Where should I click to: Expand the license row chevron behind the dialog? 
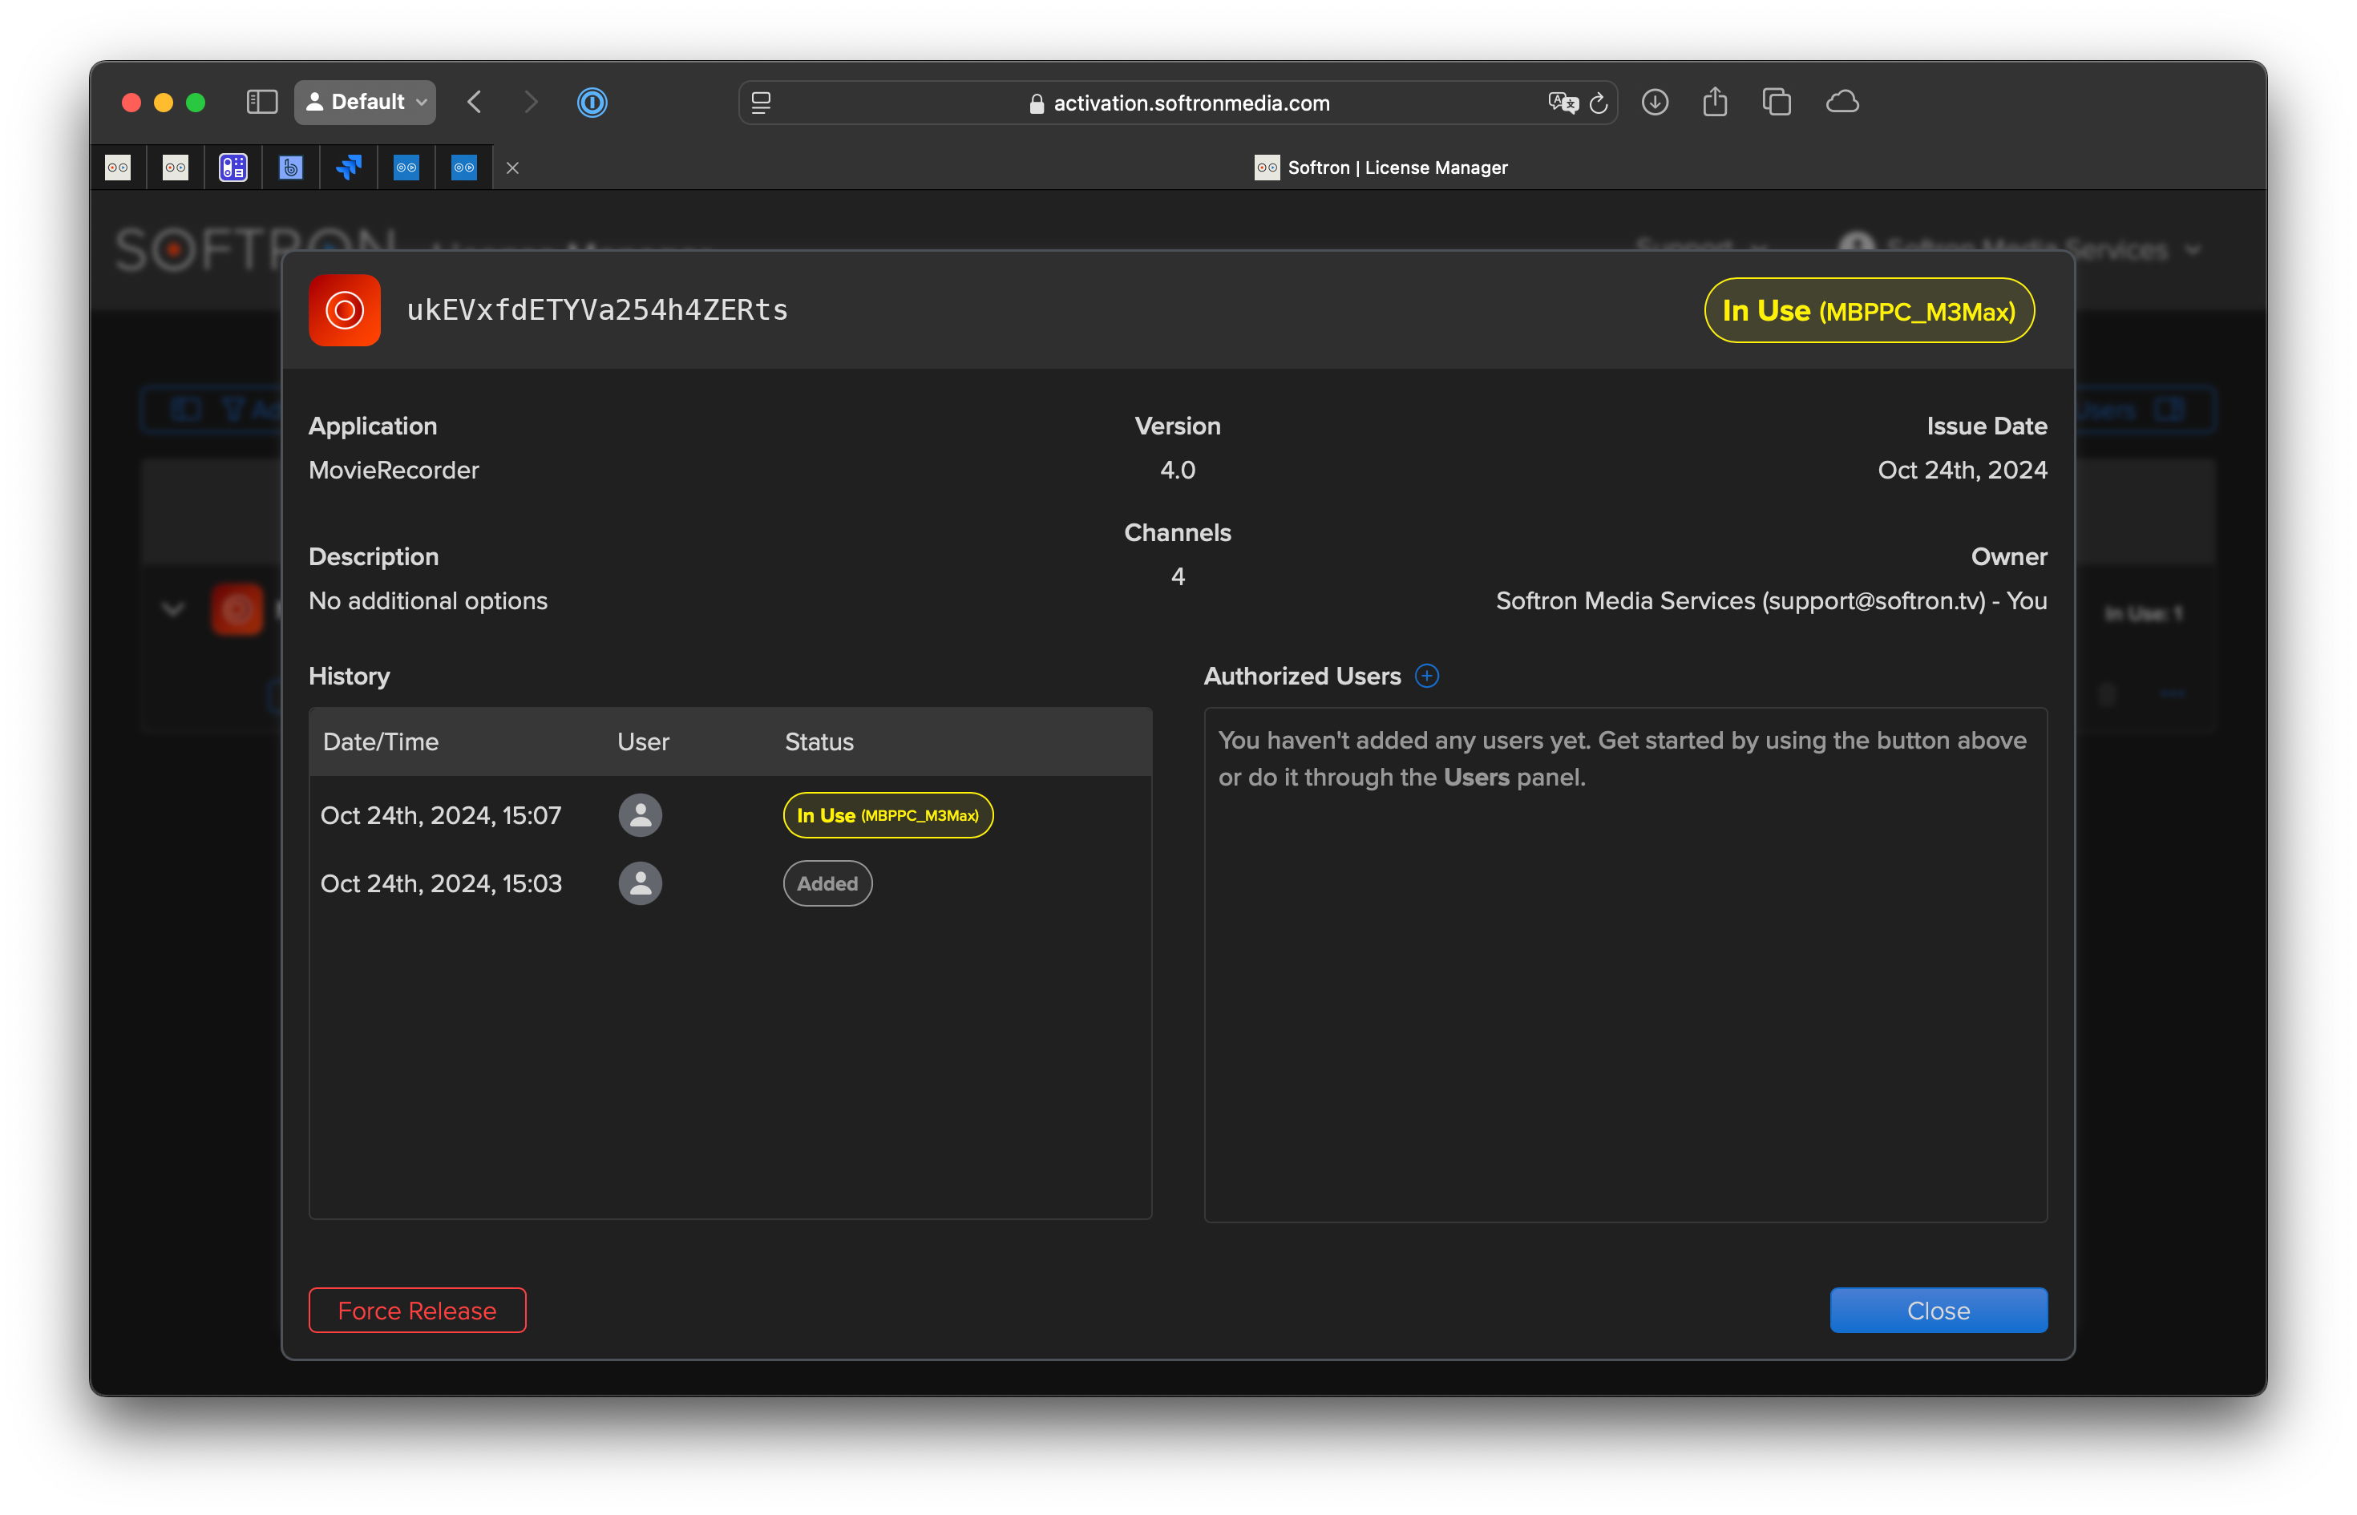tap(173, 609)
